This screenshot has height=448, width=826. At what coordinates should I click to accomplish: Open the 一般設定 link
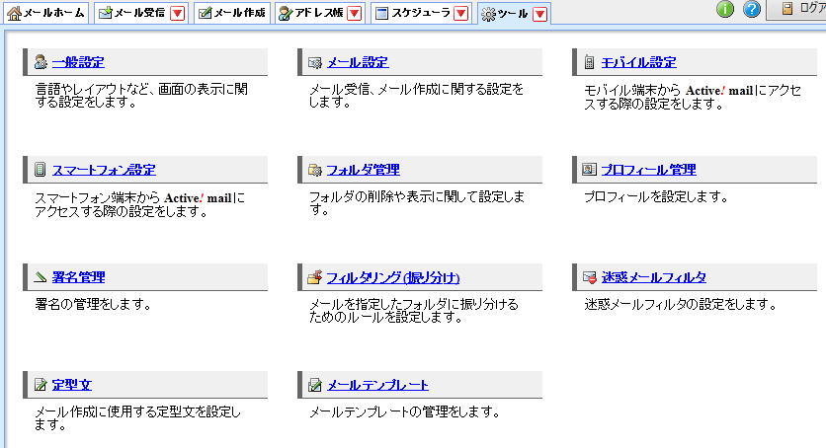pyautogui.click(x=78, y=62)
